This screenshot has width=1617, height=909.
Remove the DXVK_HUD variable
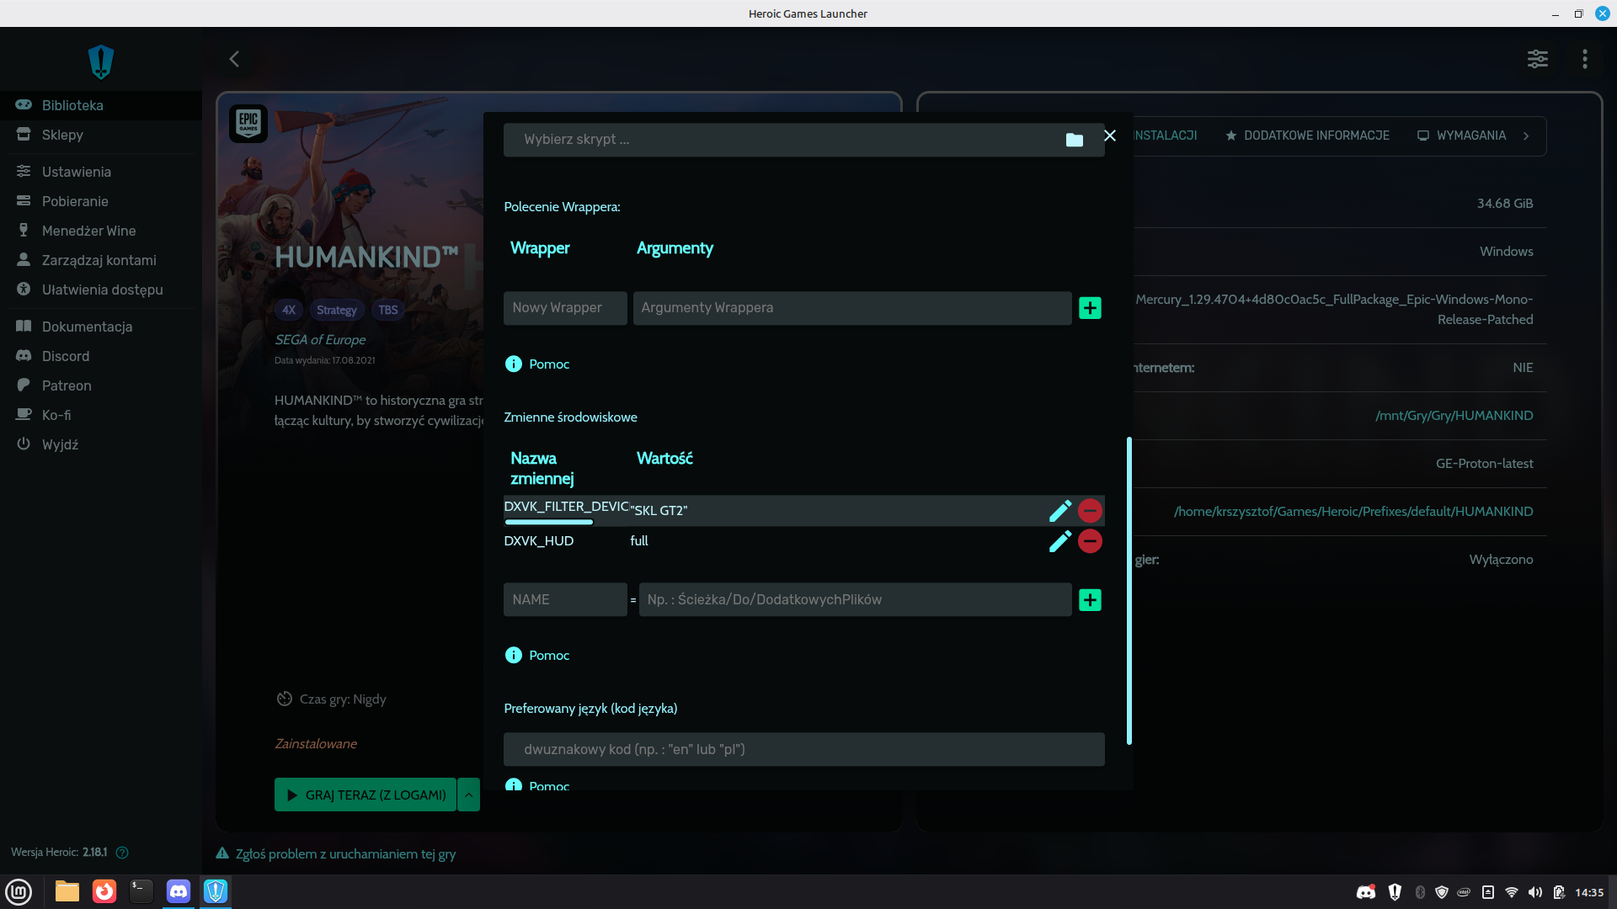[x=1090, y=541]
